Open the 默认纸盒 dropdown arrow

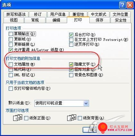[86, 103]
